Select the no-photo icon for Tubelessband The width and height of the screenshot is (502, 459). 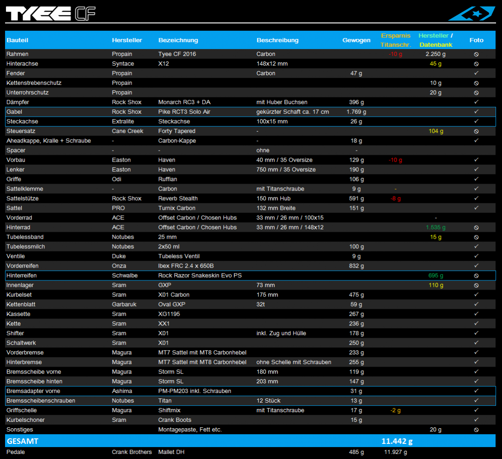pyautogui.click(x=476, y=237)
